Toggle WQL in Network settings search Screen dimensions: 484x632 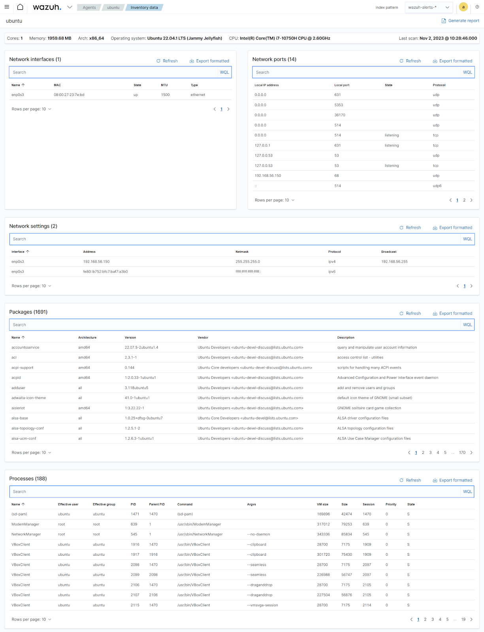click(x=468, y=239)
